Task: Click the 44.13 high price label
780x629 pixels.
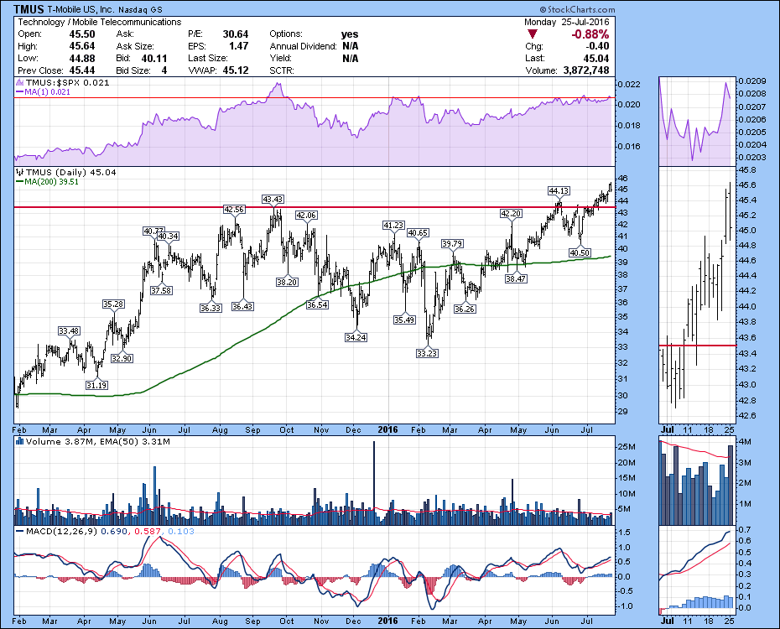Action: pyautogui.click(x=559, y=191)
